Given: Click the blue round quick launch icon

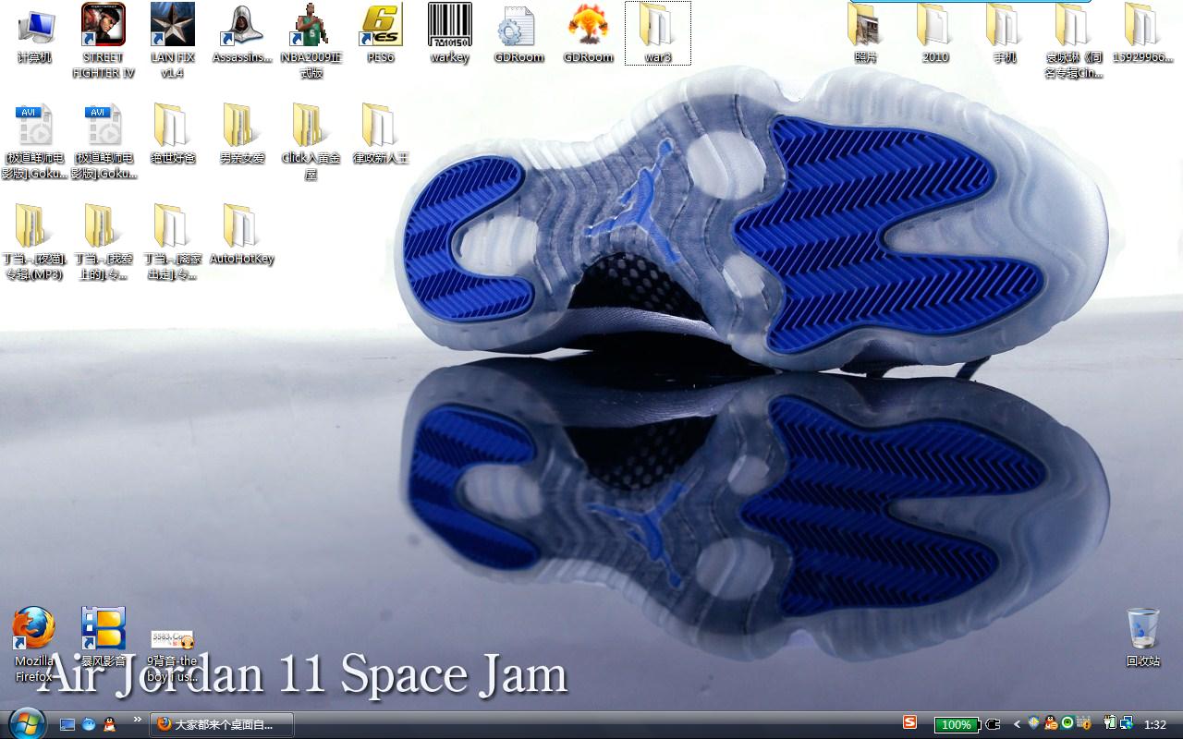Looking at the screenshot, I should point(89,724).
